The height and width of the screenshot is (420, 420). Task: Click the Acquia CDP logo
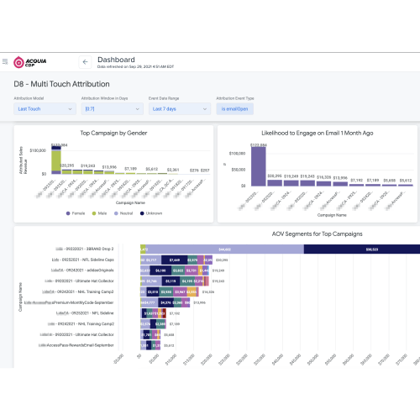click(x=30, y=62)
